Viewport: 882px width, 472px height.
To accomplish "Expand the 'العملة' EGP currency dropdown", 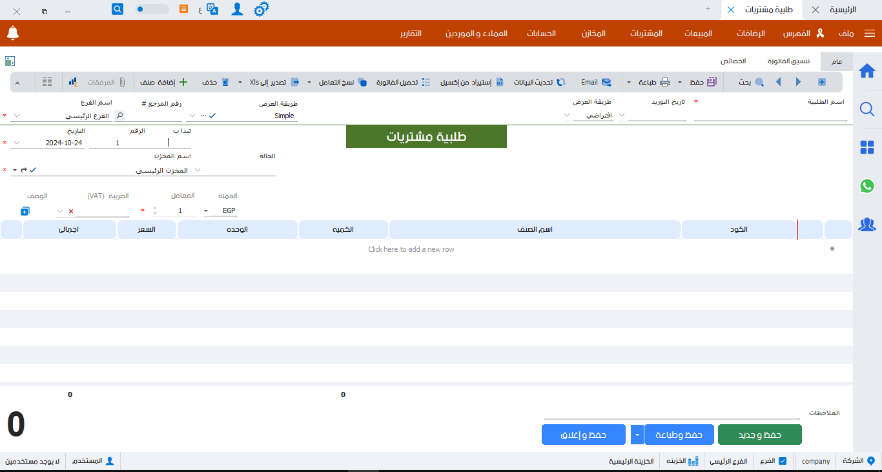I will click(x=206, y=211).
